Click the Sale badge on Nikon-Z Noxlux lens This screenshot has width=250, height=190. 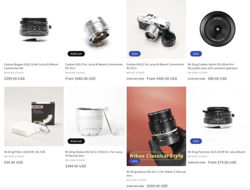(135, 161)
